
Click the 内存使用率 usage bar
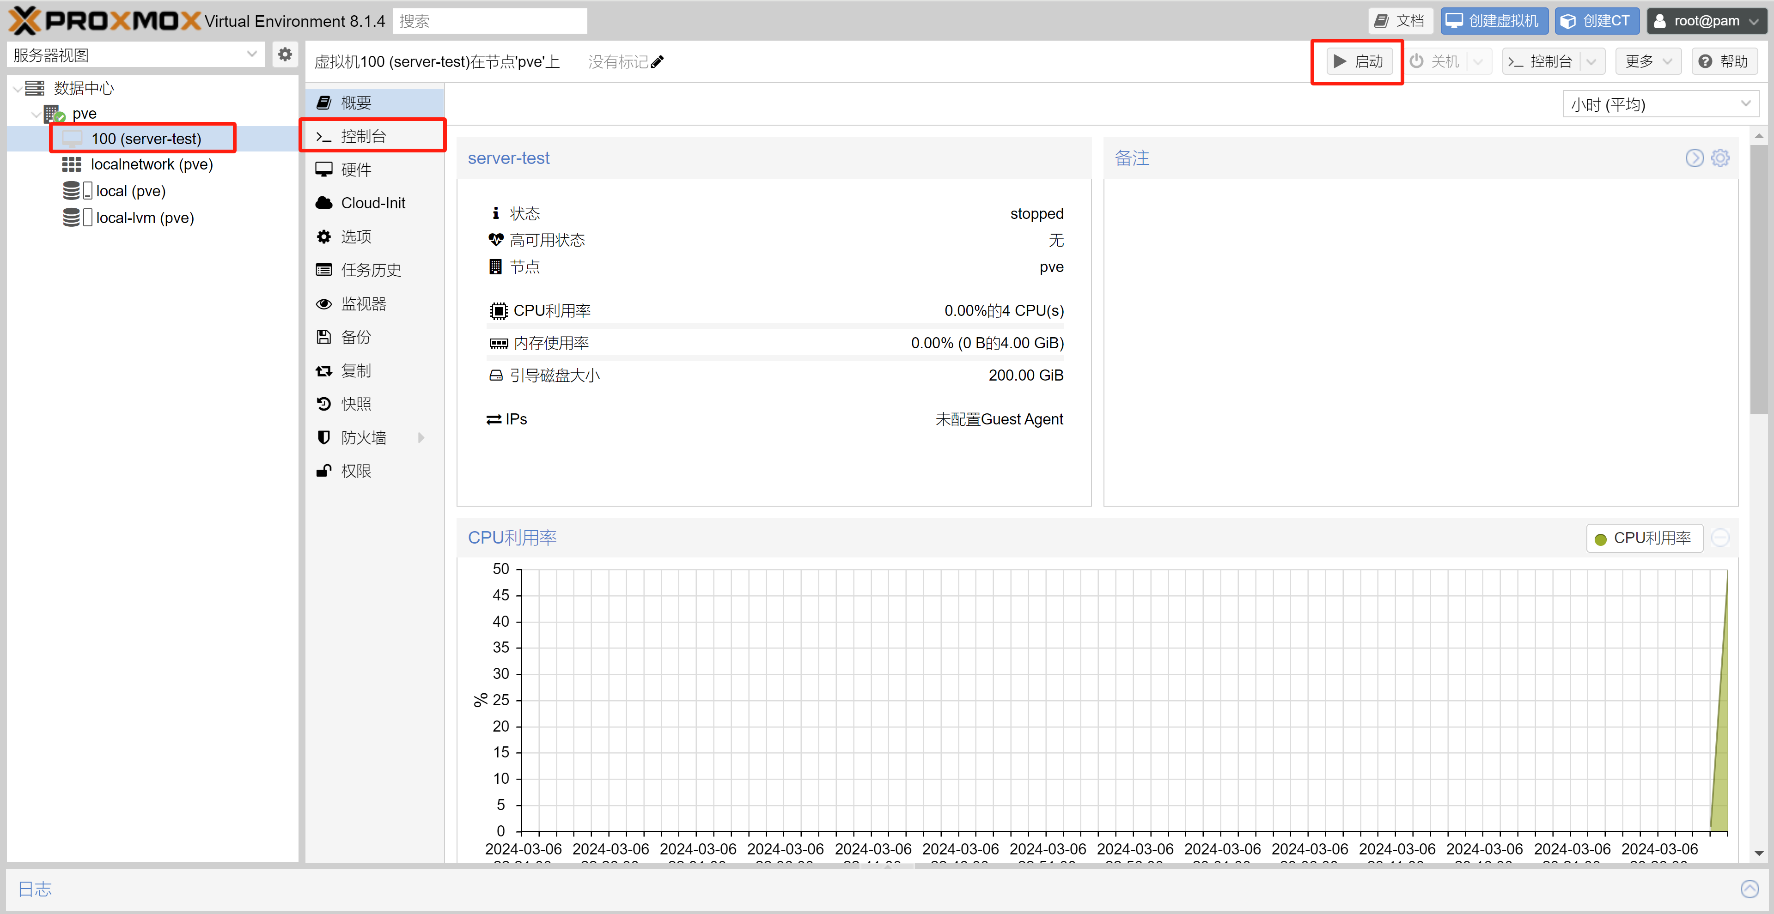pyautogui.click(x=775, y=358)
